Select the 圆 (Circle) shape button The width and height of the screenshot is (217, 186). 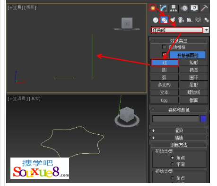[165, 70]
